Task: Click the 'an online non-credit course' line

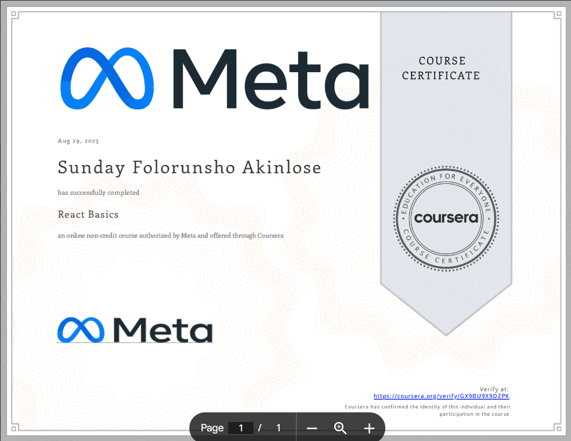Action: point(170,235)
